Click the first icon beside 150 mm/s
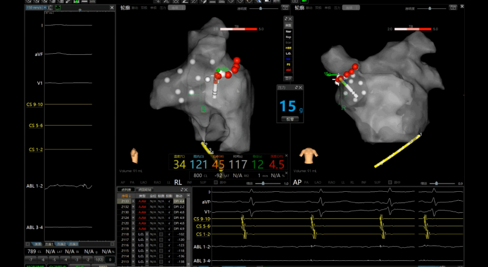 tap(50, 7)
